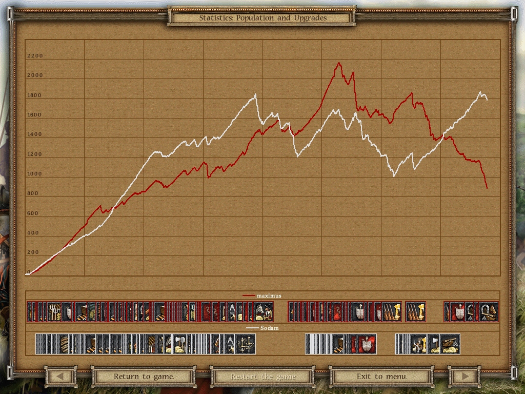Click the 1000 y-axis label

(34, 174)
